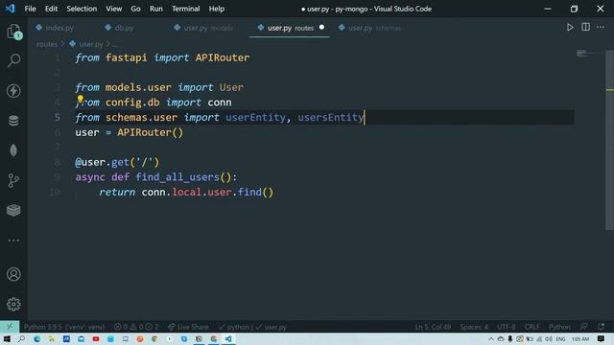The height and width of the screenshot is (345, 614).
Task: Open the editor More Actions menu
Action: tap(601, 28)
